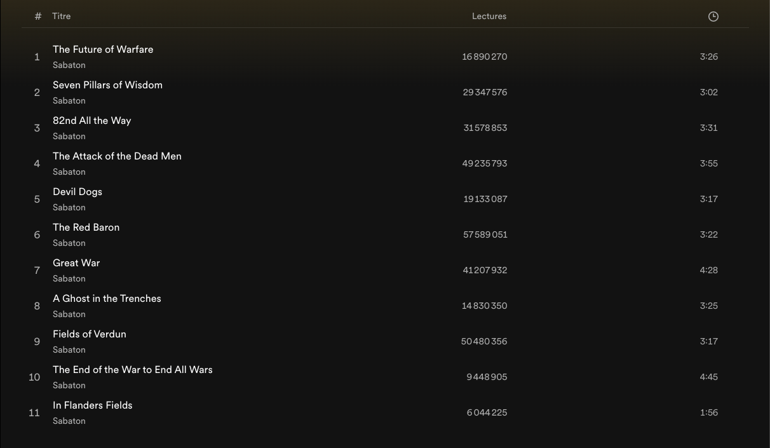
Task: Click Sabaton artist link under Great War
Action: pos(69,279)
